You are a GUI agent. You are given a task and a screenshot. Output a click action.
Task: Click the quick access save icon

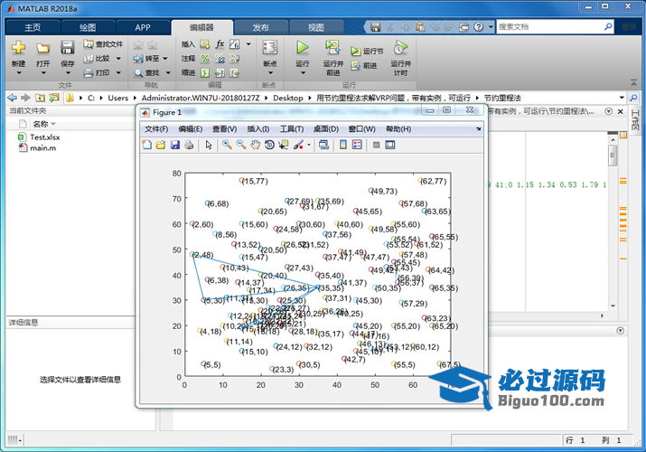tap(375, 27)
